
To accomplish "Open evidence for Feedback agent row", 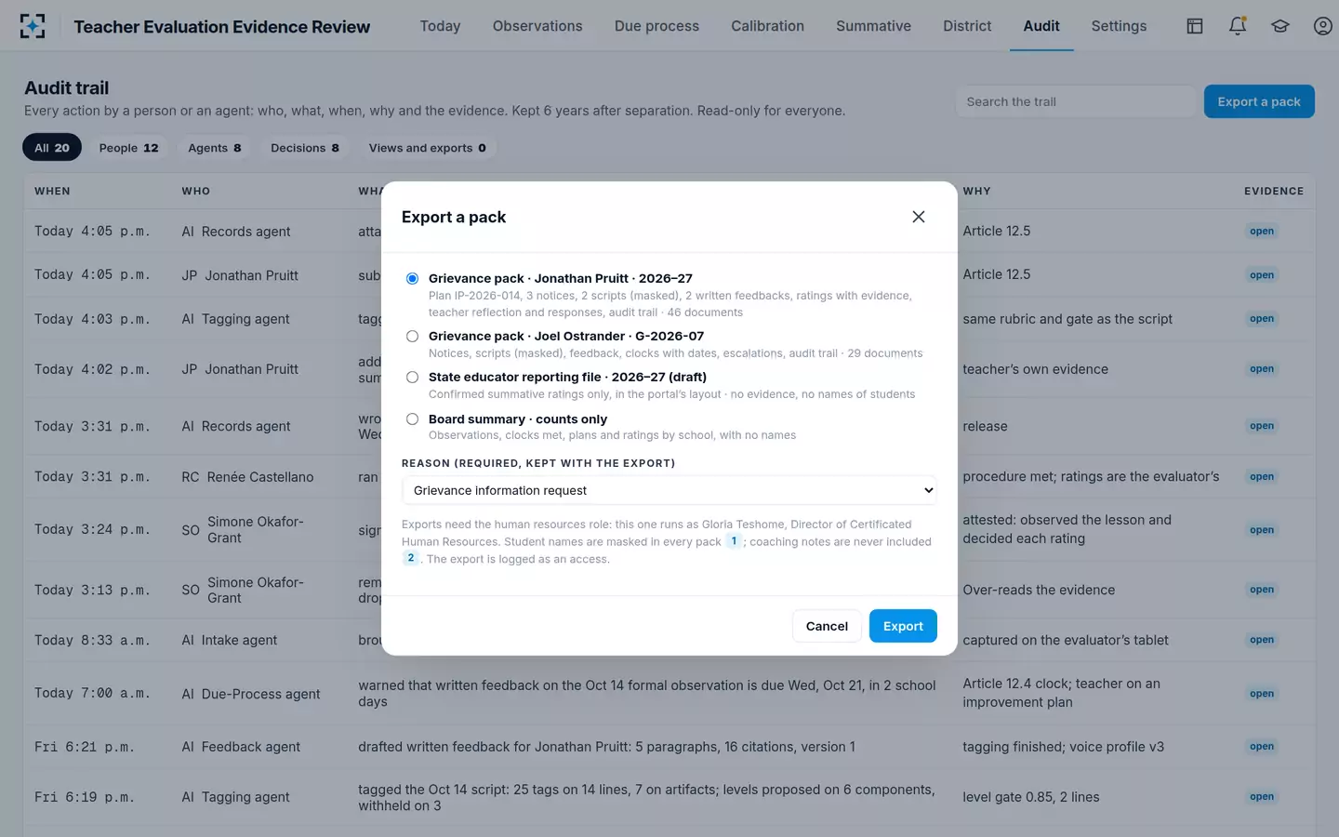I will pos(1262,746).
